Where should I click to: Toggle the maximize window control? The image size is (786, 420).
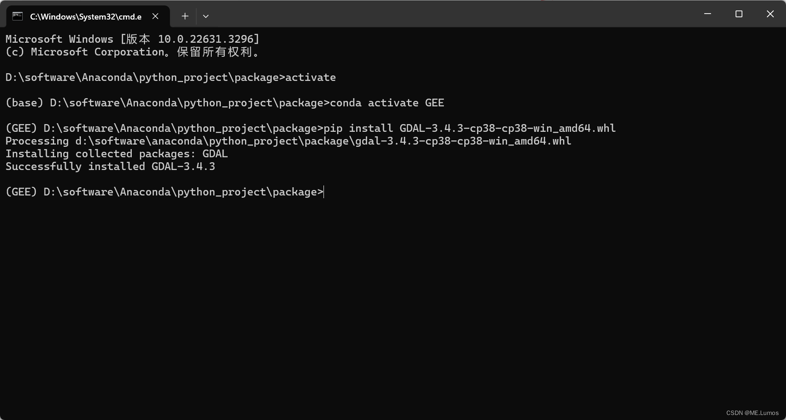pos(738,14)
